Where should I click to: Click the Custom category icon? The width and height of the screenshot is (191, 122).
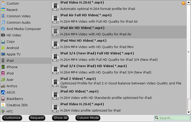(3, 4)
